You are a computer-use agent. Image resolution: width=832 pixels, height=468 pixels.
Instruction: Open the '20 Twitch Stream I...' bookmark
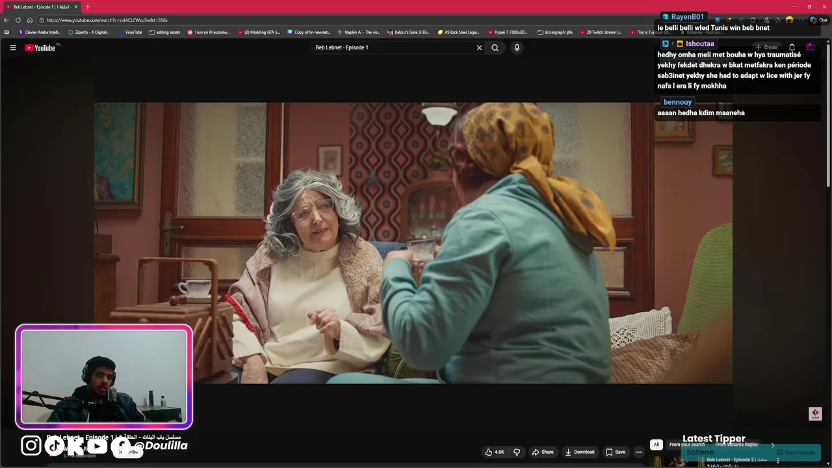[x=601, y=32]
